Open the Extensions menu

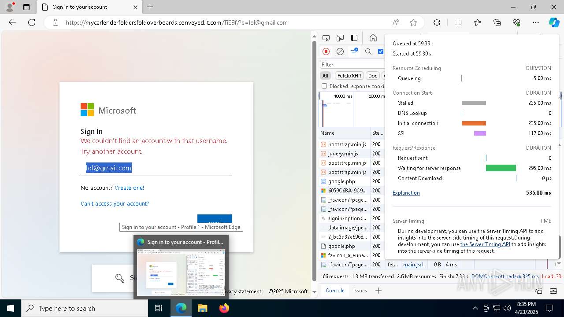(437, 22)
